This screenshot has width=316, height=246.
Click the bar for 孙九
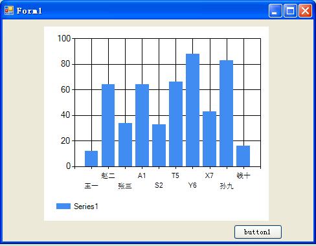226,113
